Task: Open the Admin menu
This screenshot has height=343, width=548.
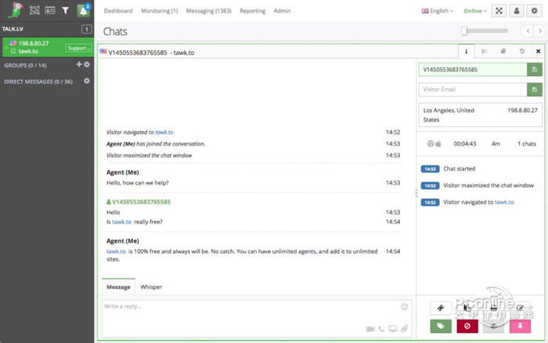Action: click(282, 11)
